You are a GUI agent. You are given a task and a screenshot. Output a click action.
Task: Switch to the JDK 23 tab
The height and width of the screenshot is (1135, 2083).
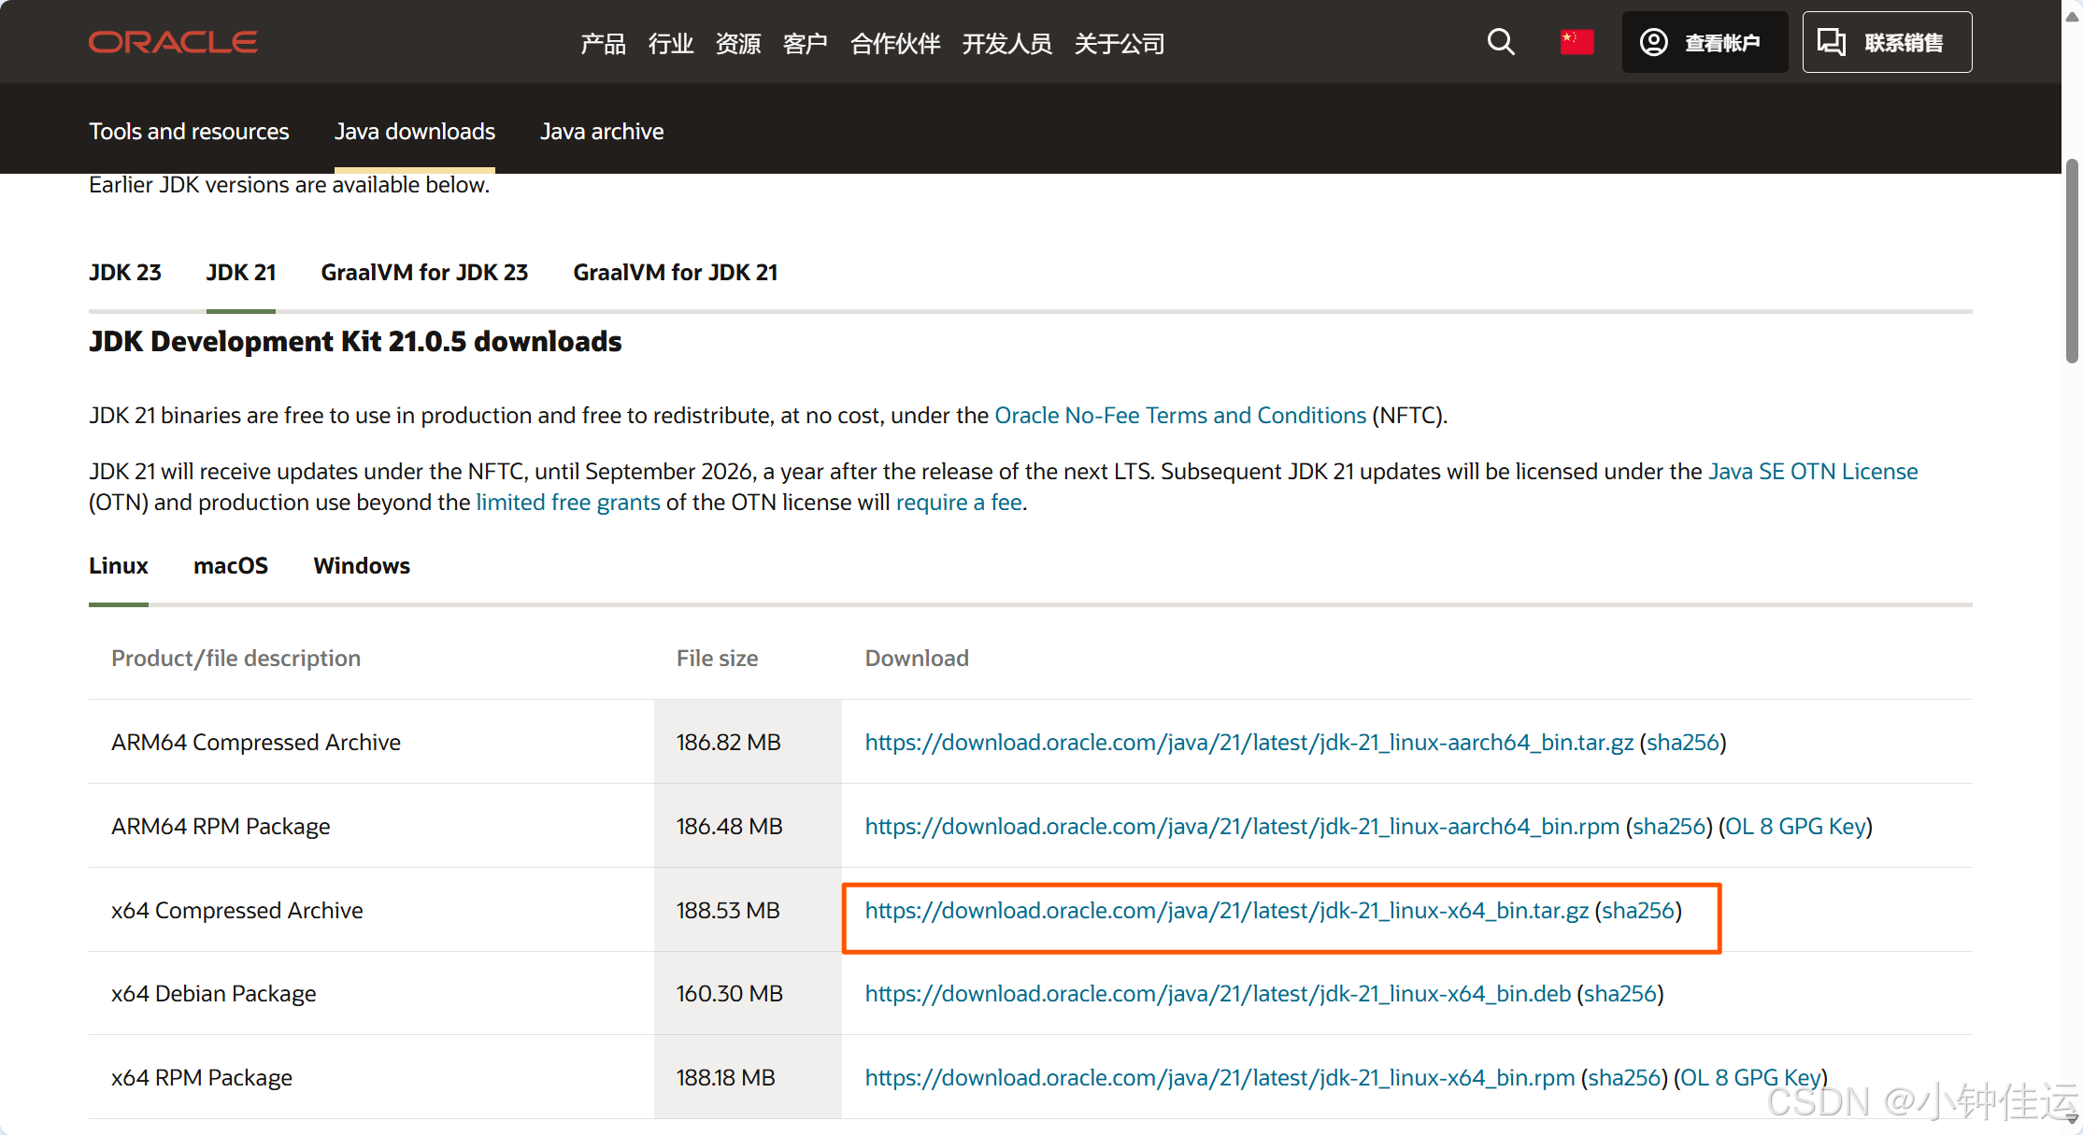coord(124,272)
